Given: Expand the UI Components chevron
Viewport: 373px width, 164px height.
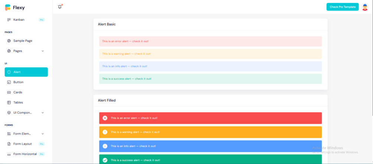Looking at the screenshot, I should coord(43,113).
